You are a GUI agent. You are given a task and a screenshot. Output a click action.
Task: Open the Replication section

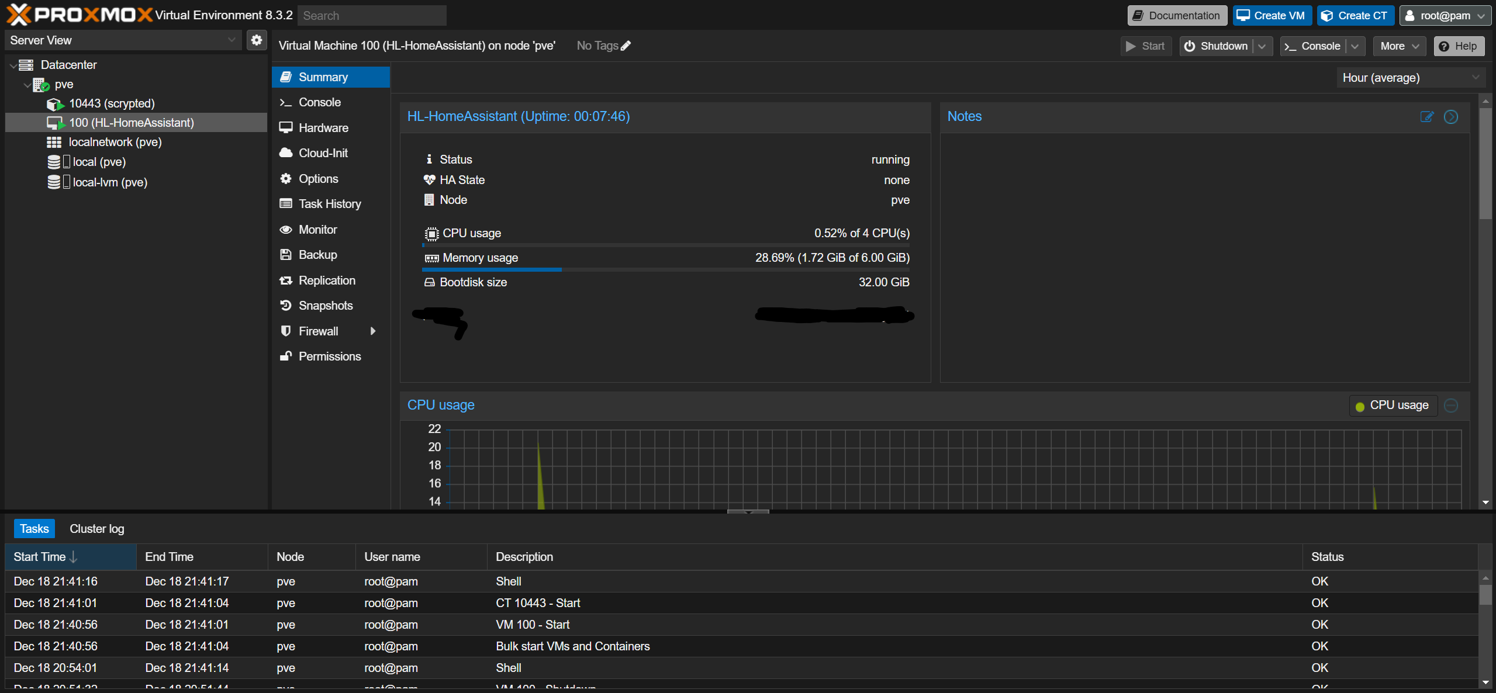pyautogui.click(x=331, y=280)
